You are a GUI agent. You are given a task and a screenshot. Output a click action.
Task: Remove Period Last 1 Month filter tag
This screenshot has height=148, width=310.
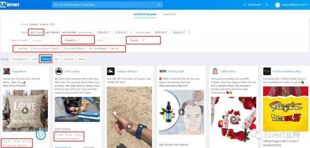[84, 48]
